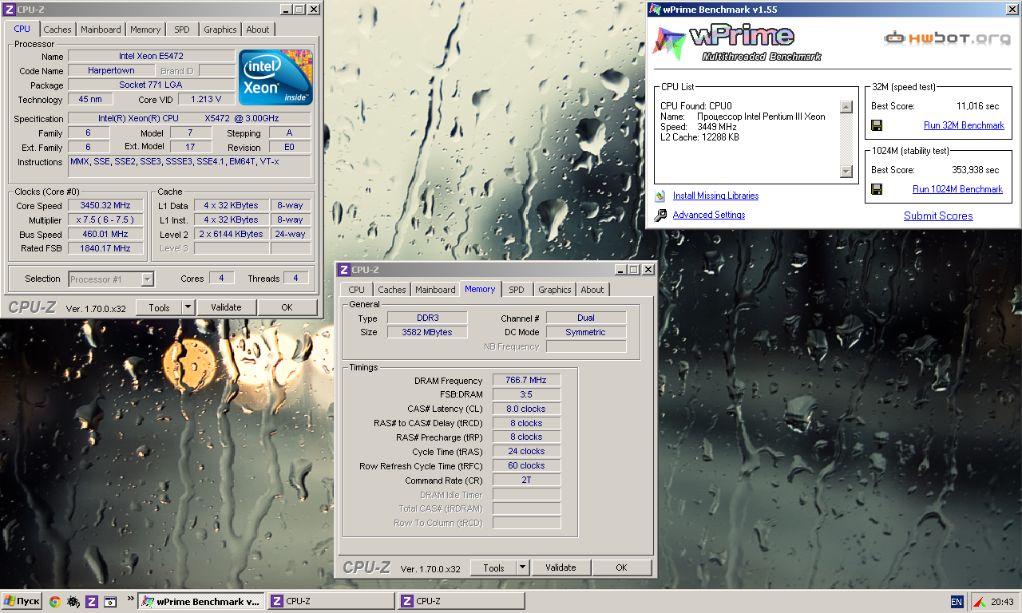
Task: Click the small window icon in quick launch
Action: tap(110, 602)
